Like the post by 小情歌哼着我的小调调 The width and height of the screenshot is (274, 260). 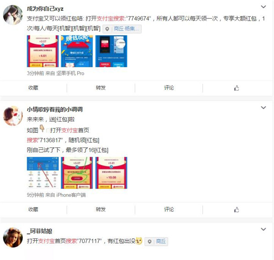[237, 210]
